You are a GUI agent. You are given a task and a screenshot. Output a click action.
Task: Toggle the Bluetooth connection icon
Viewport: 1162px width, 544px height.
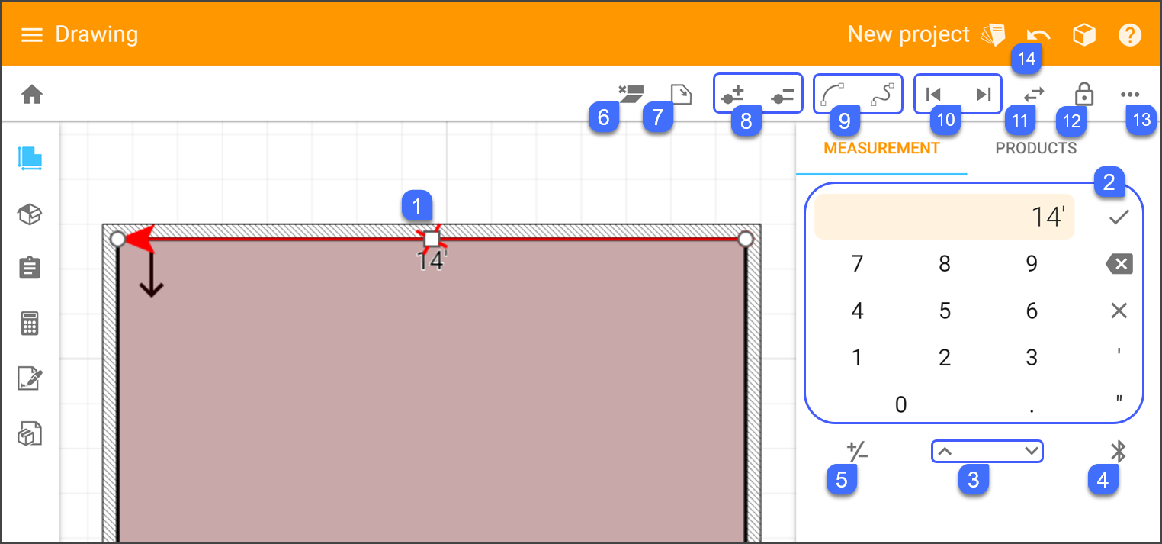(1118, 452)
